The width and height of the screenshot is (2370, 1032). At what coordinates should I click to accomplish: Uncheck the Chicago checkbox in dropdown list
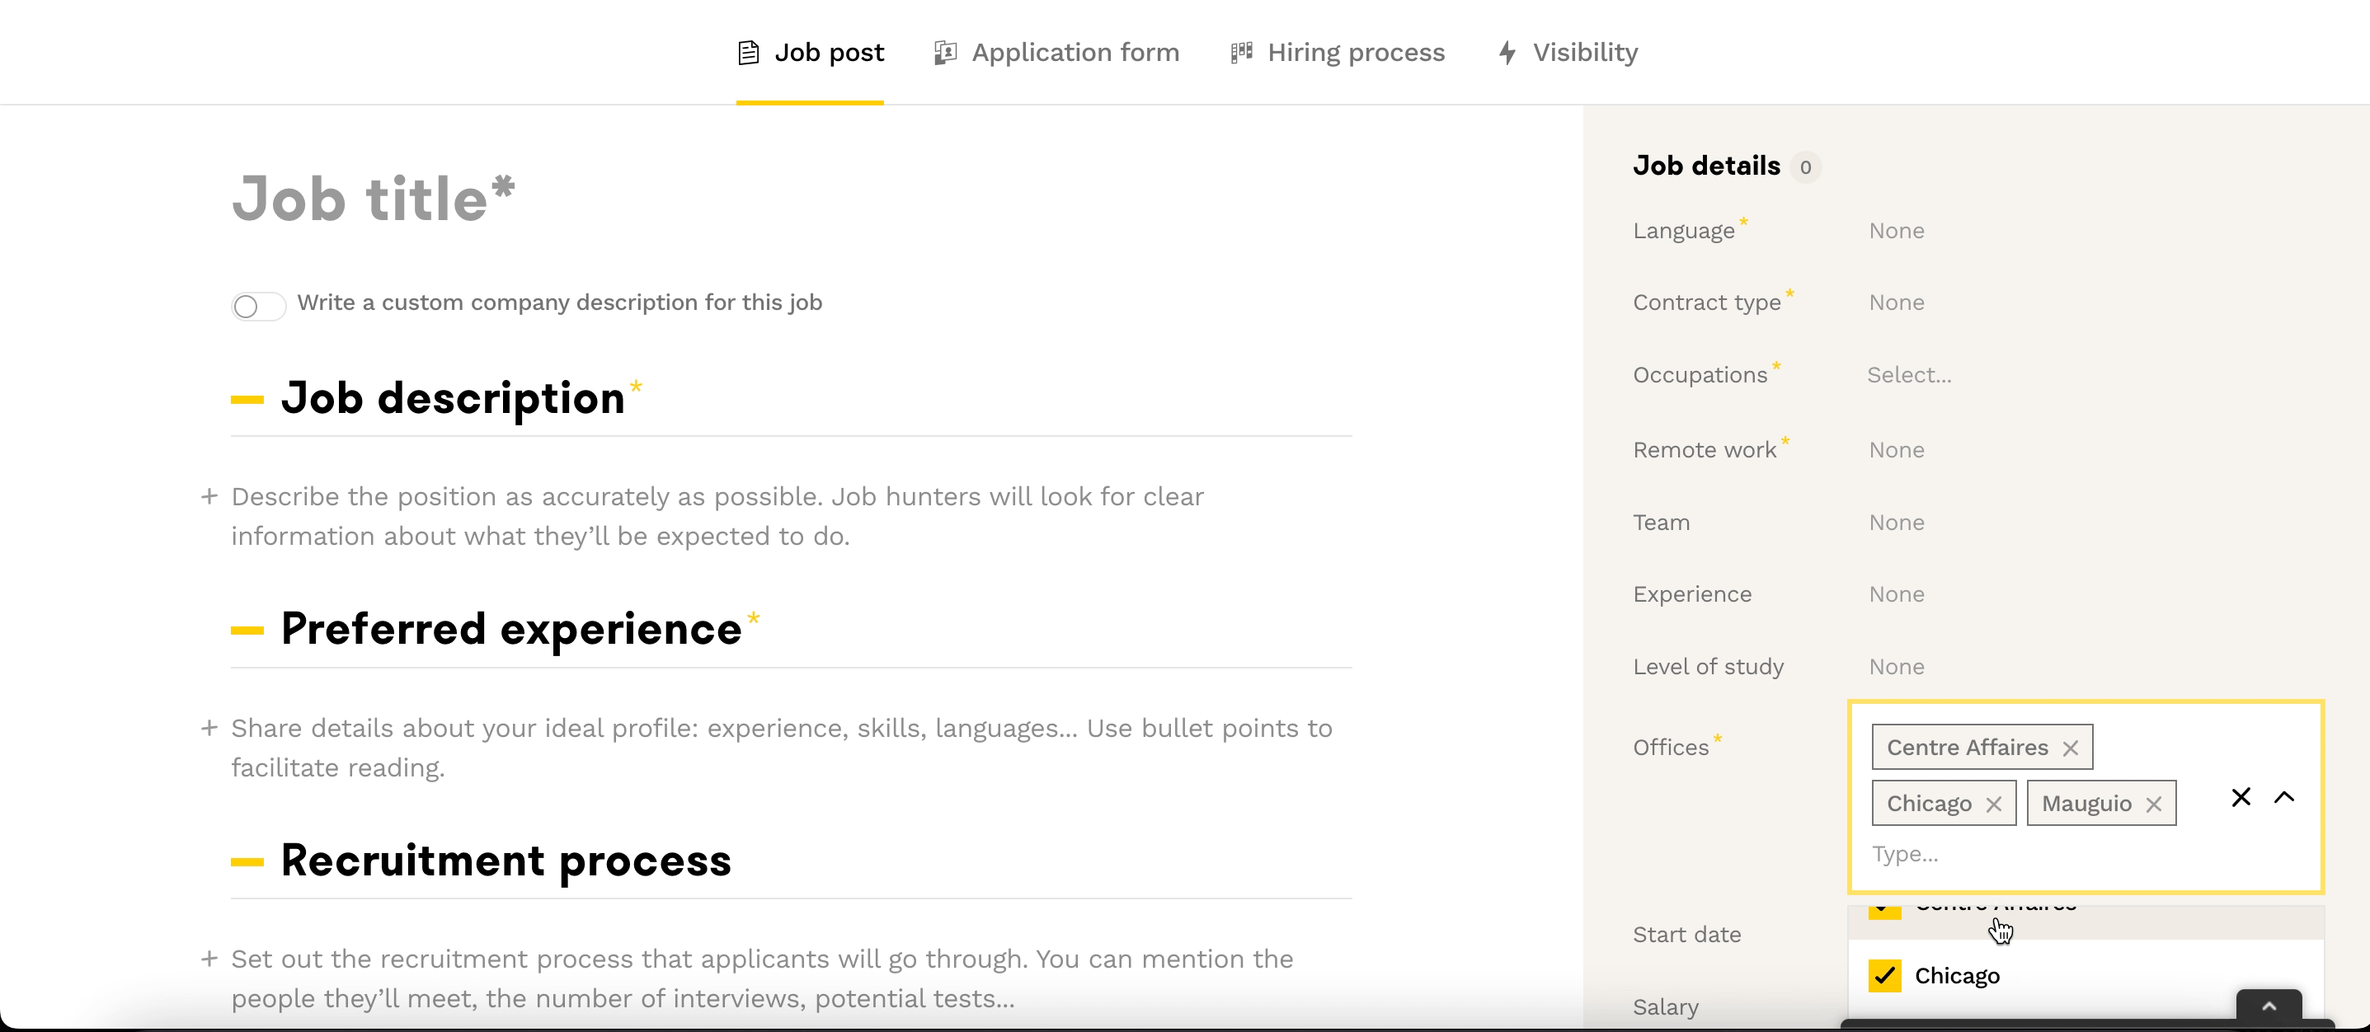1884,975
